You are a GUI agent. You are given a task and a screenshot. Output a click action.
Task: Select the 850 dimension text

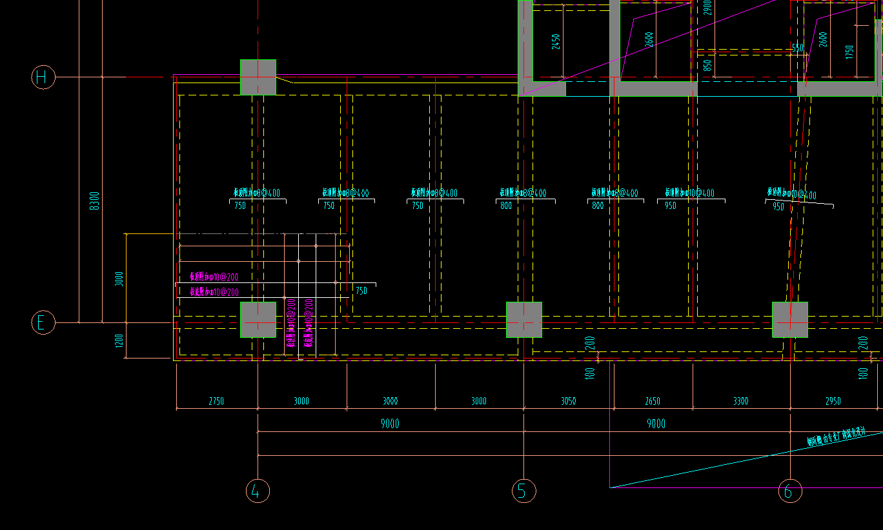(x=707, y=65)
